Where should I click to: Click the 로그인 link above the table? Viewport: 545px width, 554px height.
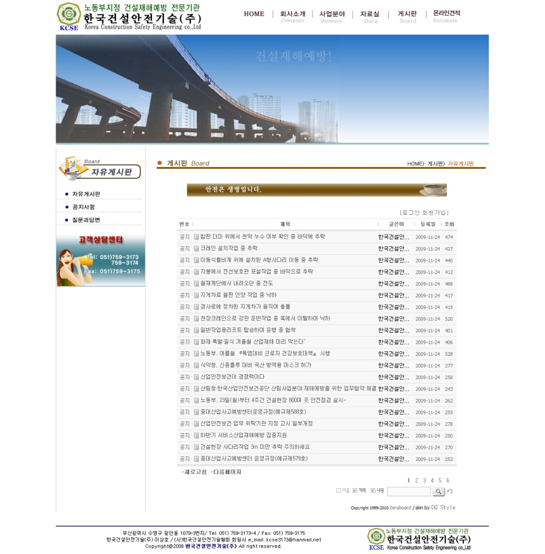tap(411, 212)
